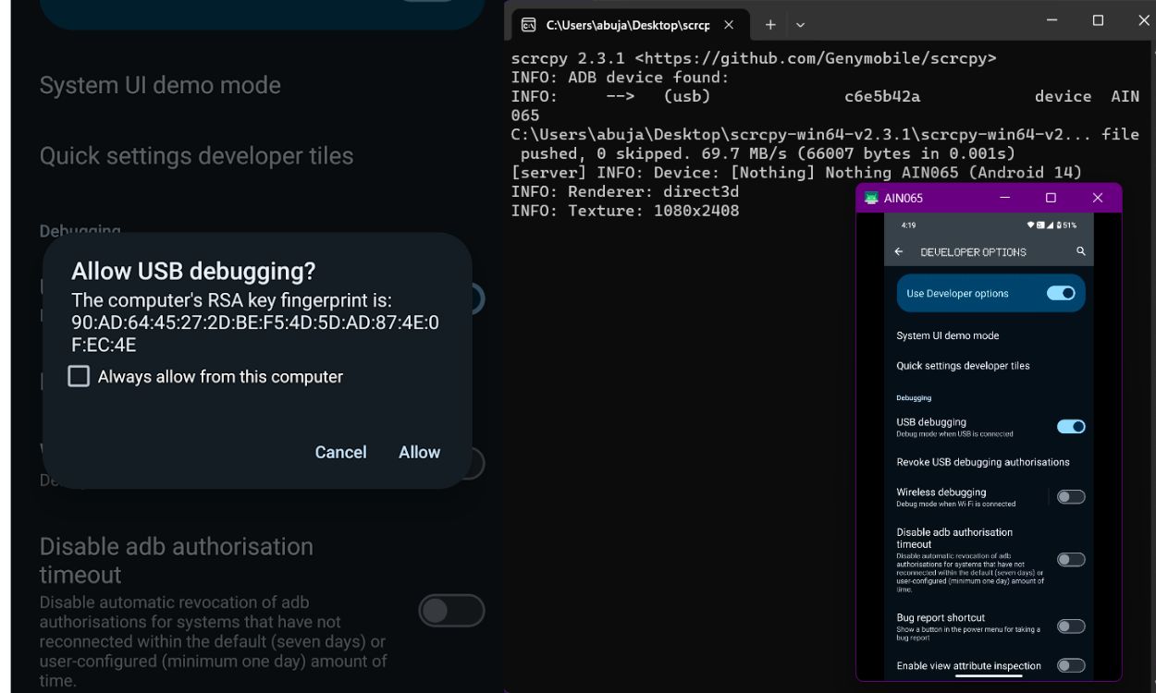Open the terminal tab dropdown chevron
1156x693 pixels.
tap(801, 25)
